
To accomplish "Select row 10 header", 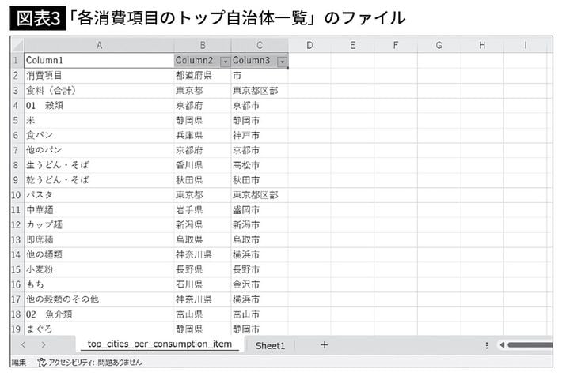I will (16, 194).
